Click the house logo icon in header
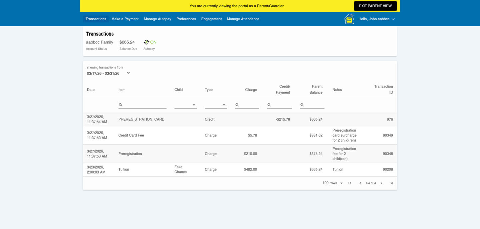Viewport: 480px width, 229px height. click(x=349, y=19)
